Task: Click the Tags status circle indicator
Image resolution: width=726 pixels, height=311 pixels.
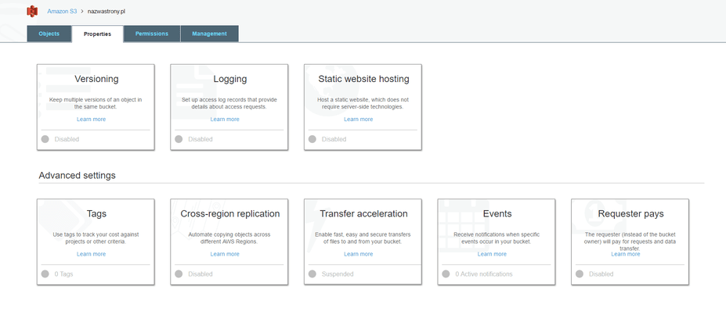Action: tap(45, 274)
